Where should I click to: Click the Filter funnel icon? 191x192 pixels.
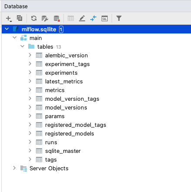(x=119, y=18)
